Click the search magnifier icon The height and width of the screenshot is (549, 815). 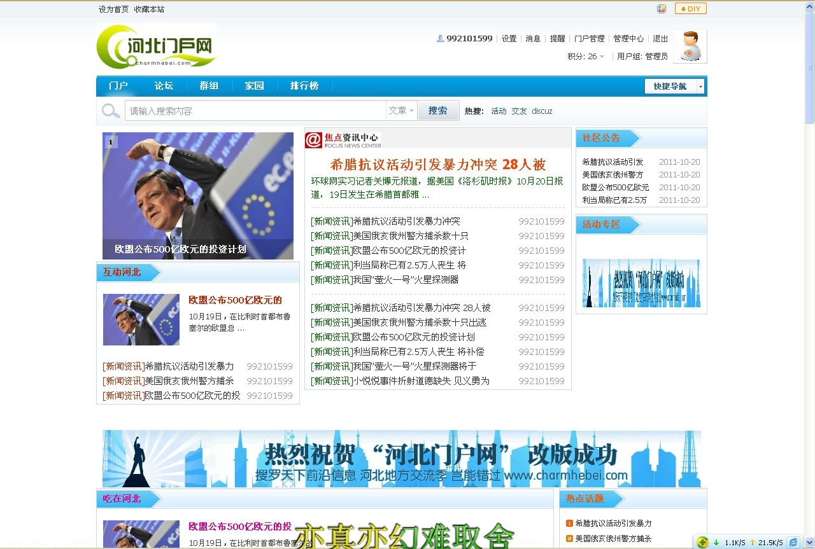pyautogui.click(x=111, y=110)
